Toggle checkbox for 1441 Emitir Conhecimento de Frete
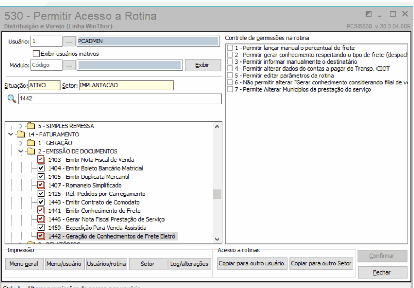This screenshot has width=414, height=288. click(x=41, y=211)
